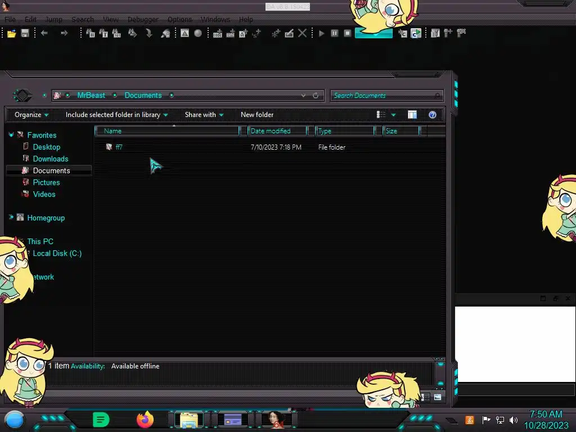Open the Options menu
The width and height of the screenshot is (576, 432).
[180, 20]
